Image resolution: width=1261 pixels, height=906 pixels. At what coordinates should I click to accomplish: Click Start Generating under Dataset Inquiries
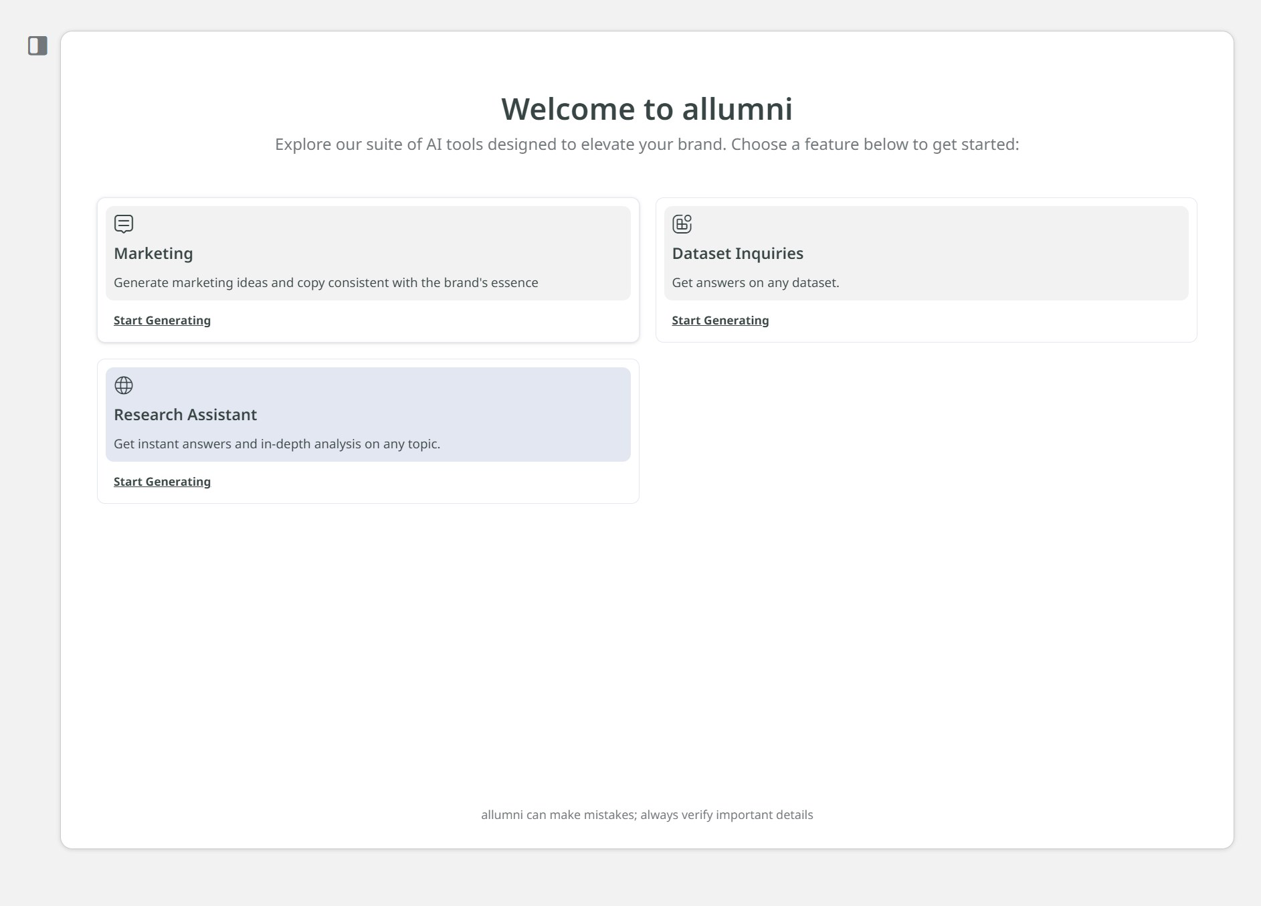coord(720,320)
